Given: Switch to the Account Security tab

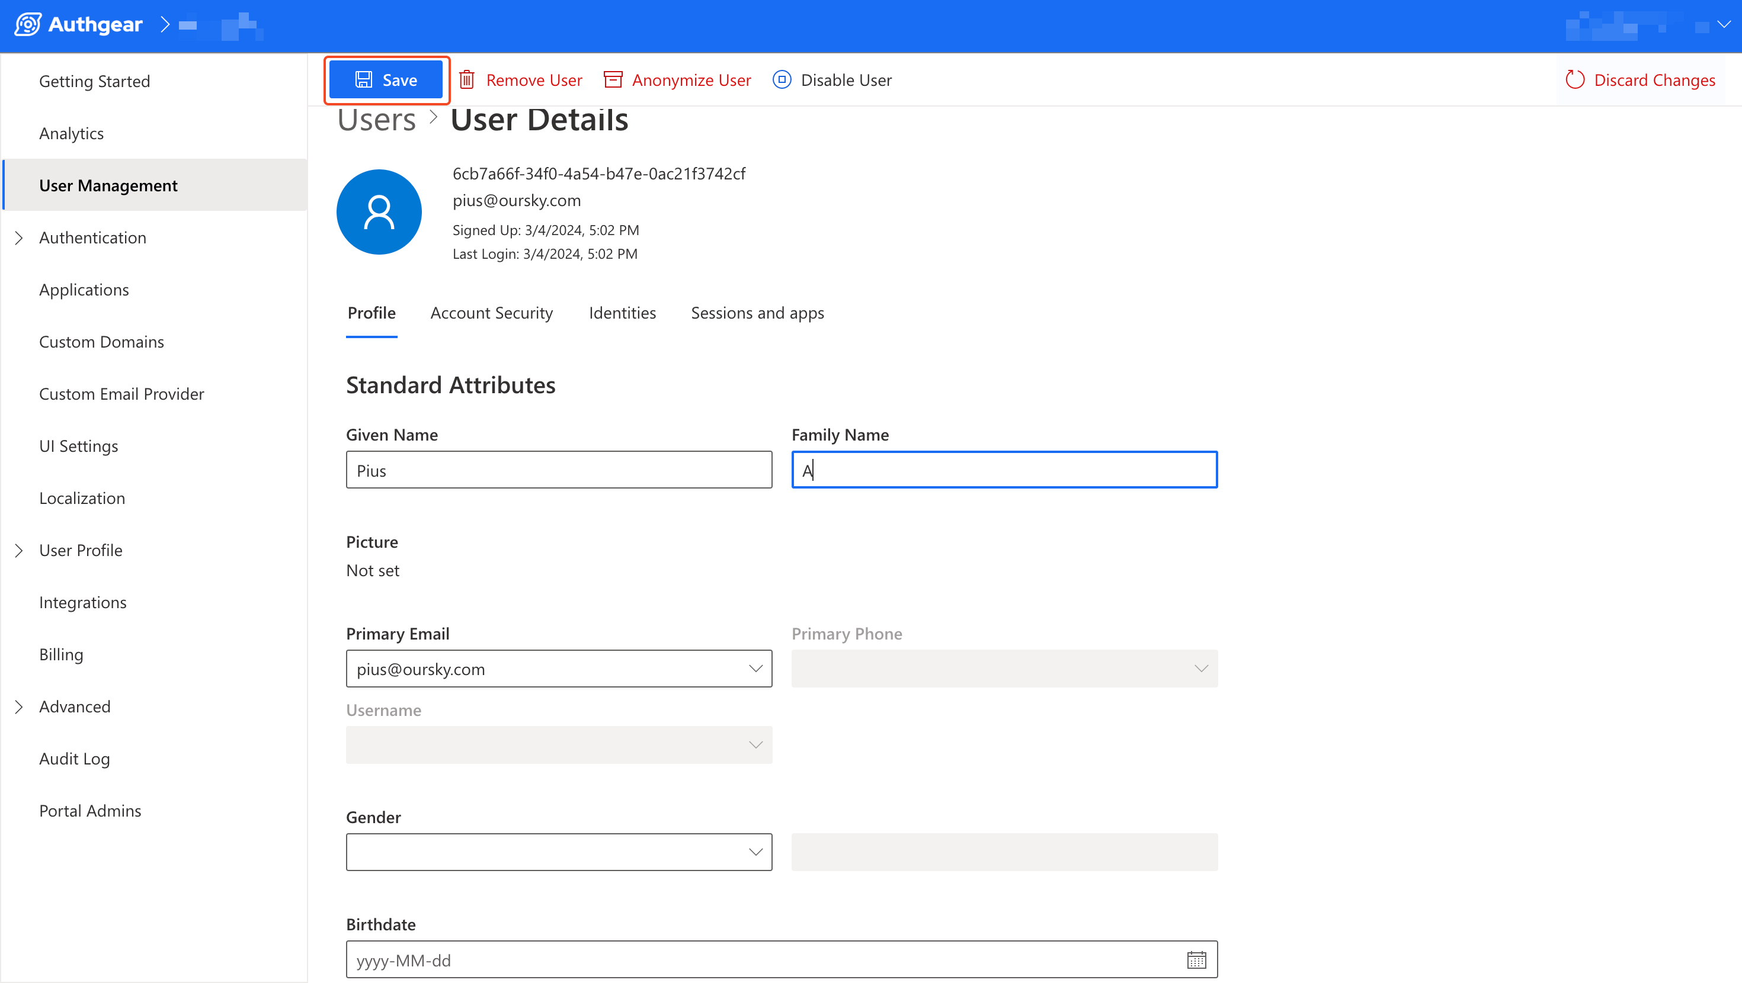Looking at the screenshot, I should point(491,313).
